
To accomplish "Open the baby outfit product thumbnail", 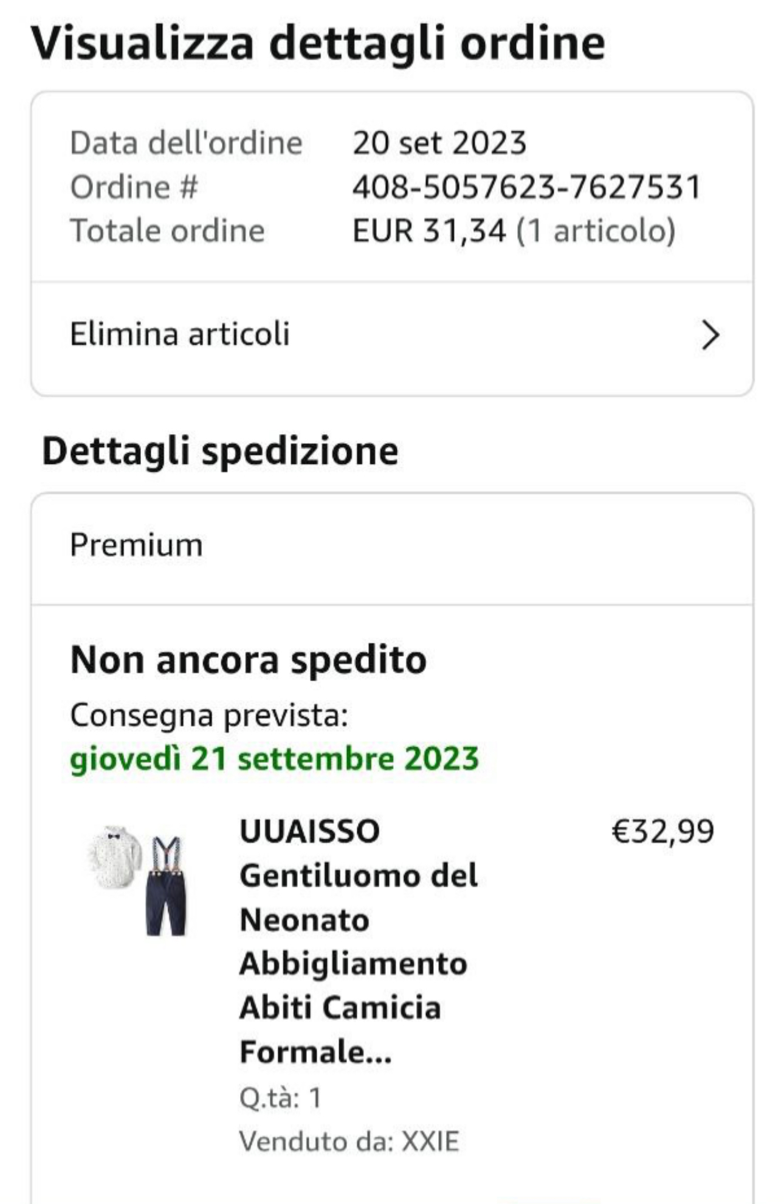I will (138, 881).
